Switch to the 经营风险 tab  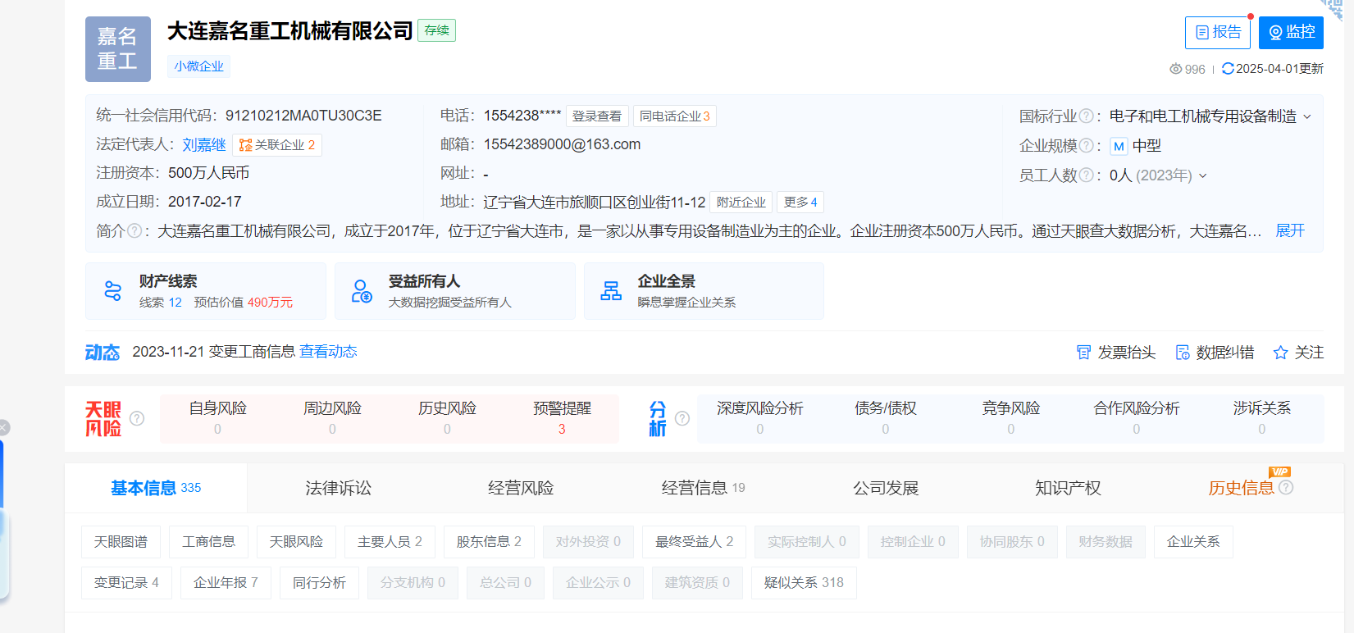coord(521,488)
